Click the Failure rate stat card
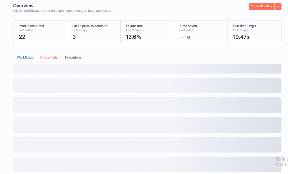The image size is (288, 174). point(147,32)
